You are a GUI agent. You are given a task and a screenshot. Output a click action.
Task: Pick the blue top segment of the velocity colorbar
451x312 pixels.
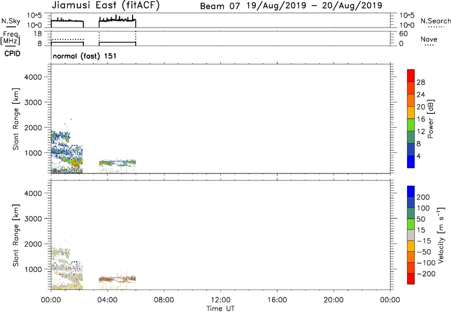[x=411, y=191]
